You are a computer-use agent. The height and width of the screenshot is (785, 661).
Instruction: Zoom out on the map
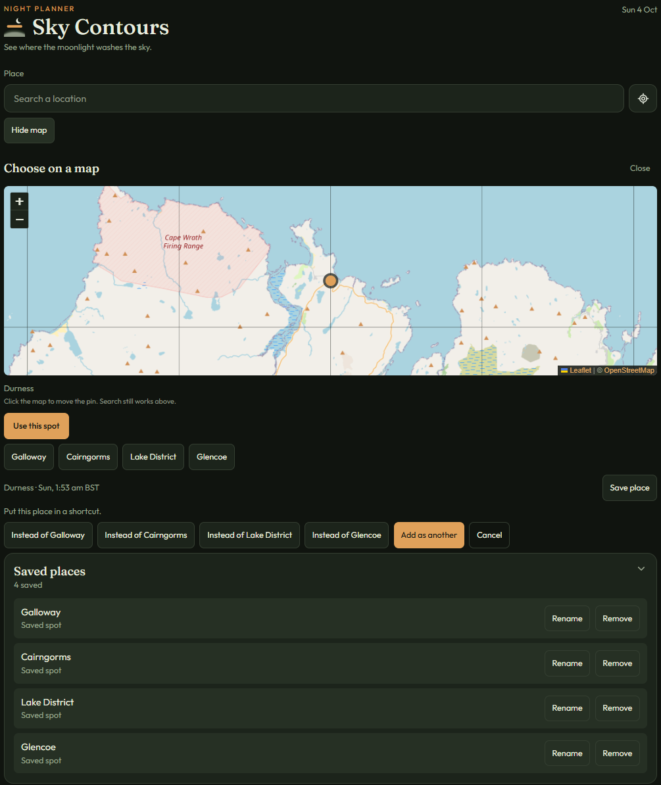(20, 220)
